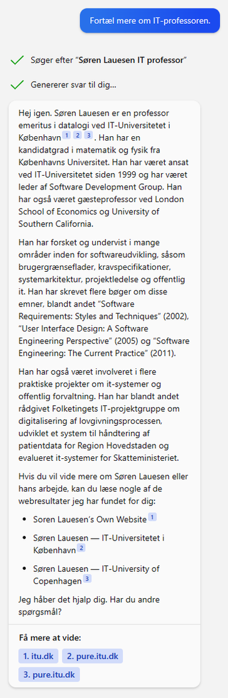
Task: Click the 'Genererer svar til dig...' status text
Action: pos(74,85)
